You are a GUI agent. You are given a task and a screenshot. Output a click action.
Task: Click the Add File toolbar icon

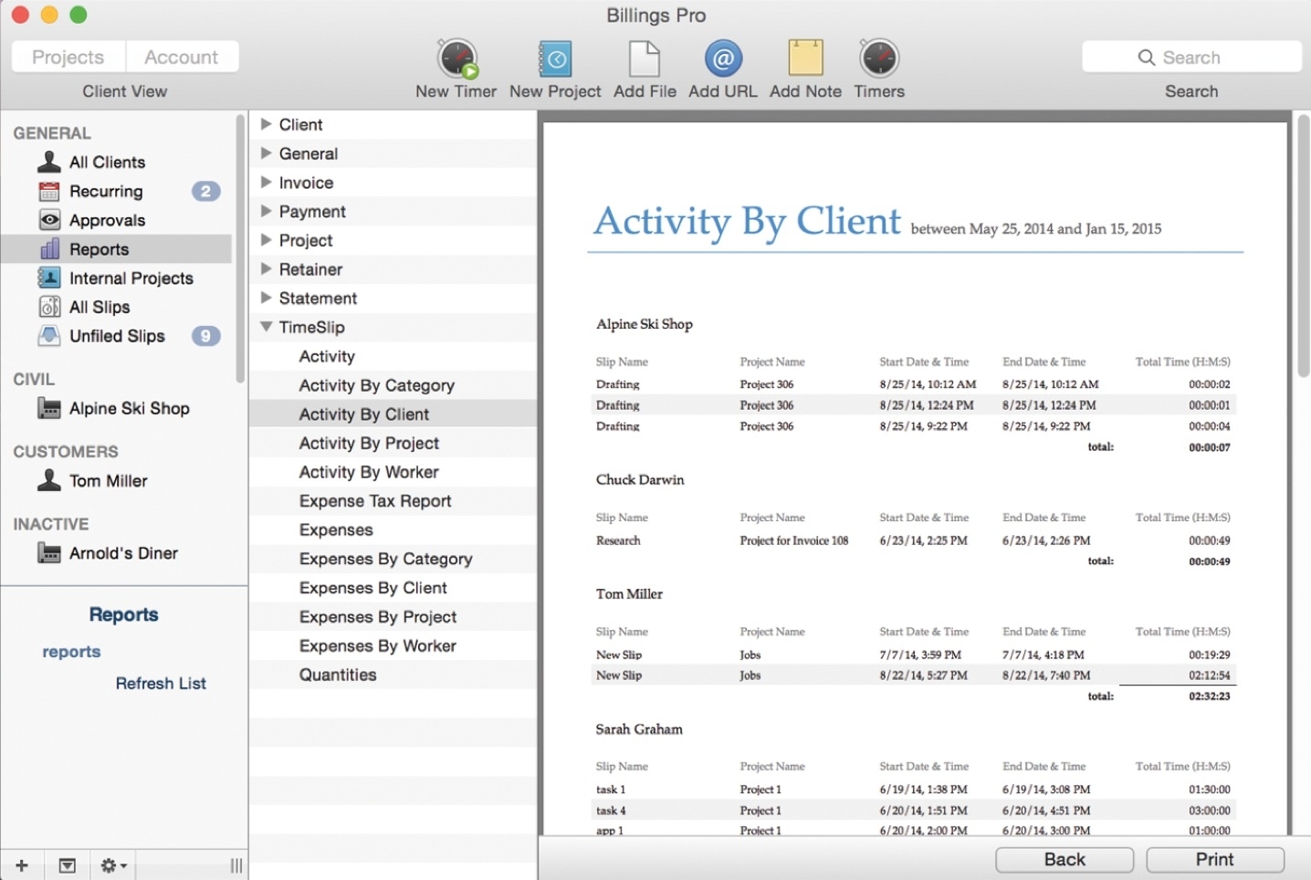point(645,59)
